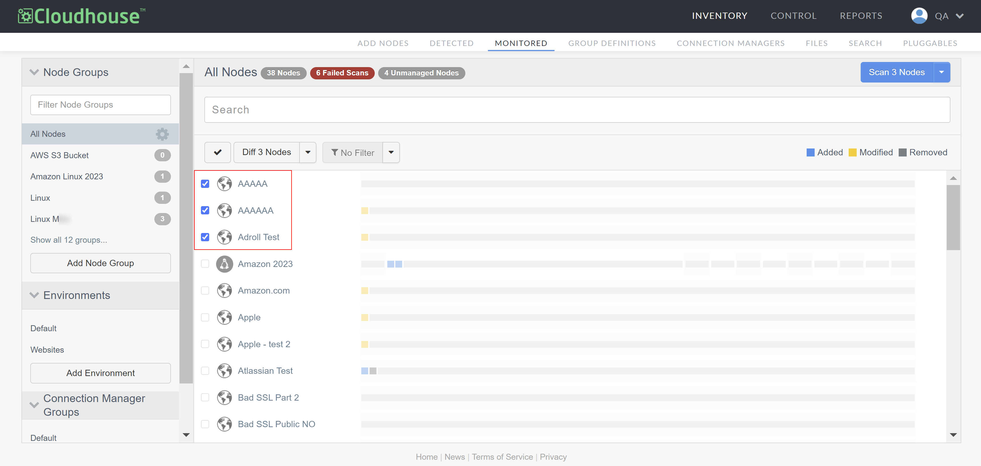Collapse the Node Groups section
Image resolution: width=981 pixels, height=466 pixels.
(x=34, y=72)
